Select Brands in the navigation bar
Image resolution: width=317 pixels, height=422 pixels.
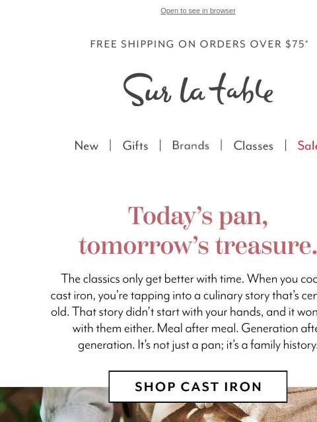tap(191, 146)
